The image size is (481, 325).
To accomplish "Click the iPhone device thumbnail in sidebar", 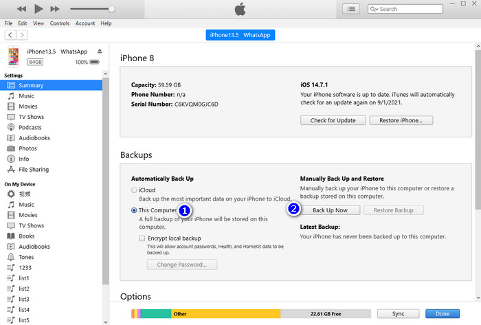I will pyautogui.click(x=13, y=56).
